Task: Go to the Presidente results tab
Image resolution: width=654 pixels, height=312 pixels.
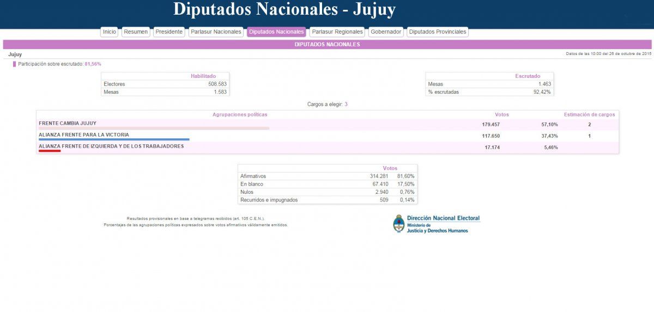Action: pyautogui.click(x=169, y=32)
